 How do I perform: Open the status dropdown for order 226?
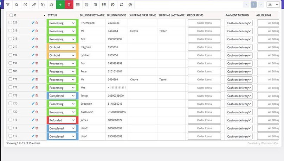coord(62,23)
